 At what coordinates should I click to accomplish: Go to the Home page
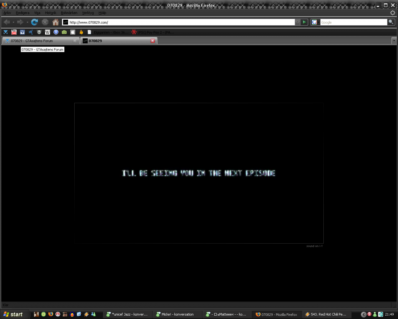click(56, 22)
